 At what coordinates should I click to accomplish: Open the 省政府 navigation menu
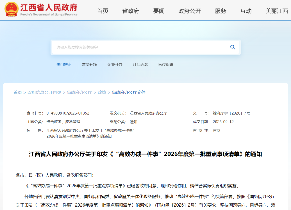click(x=130, y=11)
